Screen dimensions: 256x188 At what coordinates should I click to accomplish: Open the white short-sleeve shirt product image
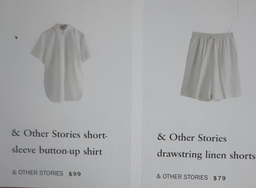click(60, 63)
